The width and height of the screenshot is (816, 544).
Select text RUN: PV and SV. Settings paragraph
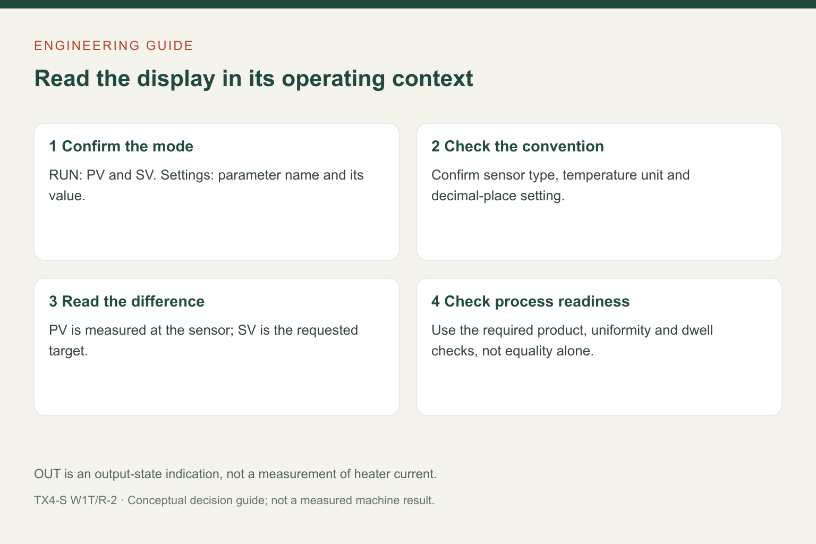[206, 185]
